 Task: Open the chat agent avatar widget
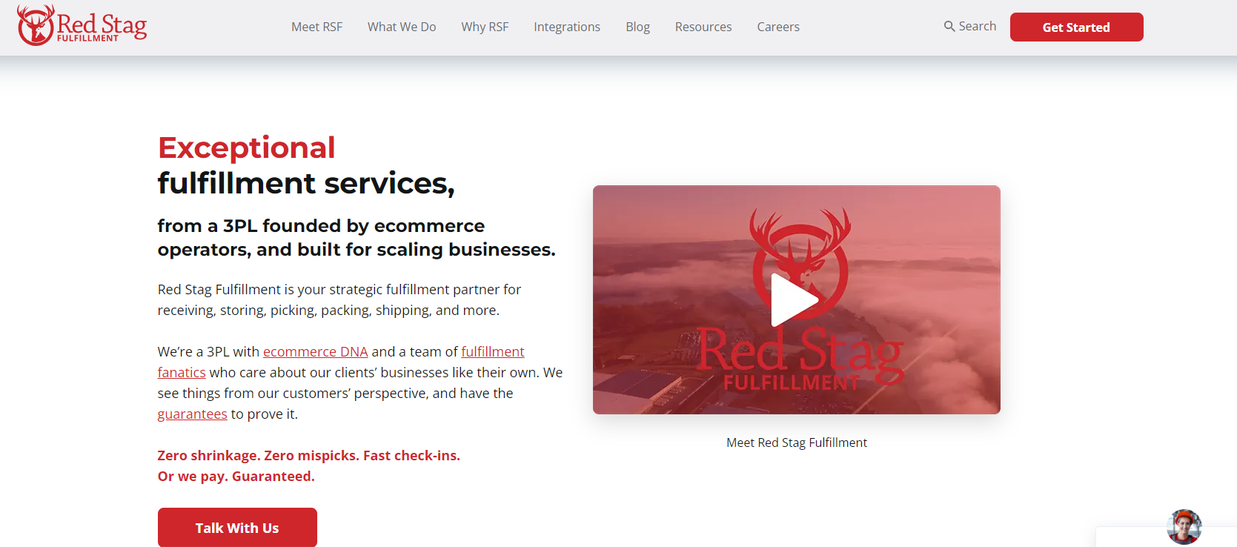click(x=1184, y=527)
